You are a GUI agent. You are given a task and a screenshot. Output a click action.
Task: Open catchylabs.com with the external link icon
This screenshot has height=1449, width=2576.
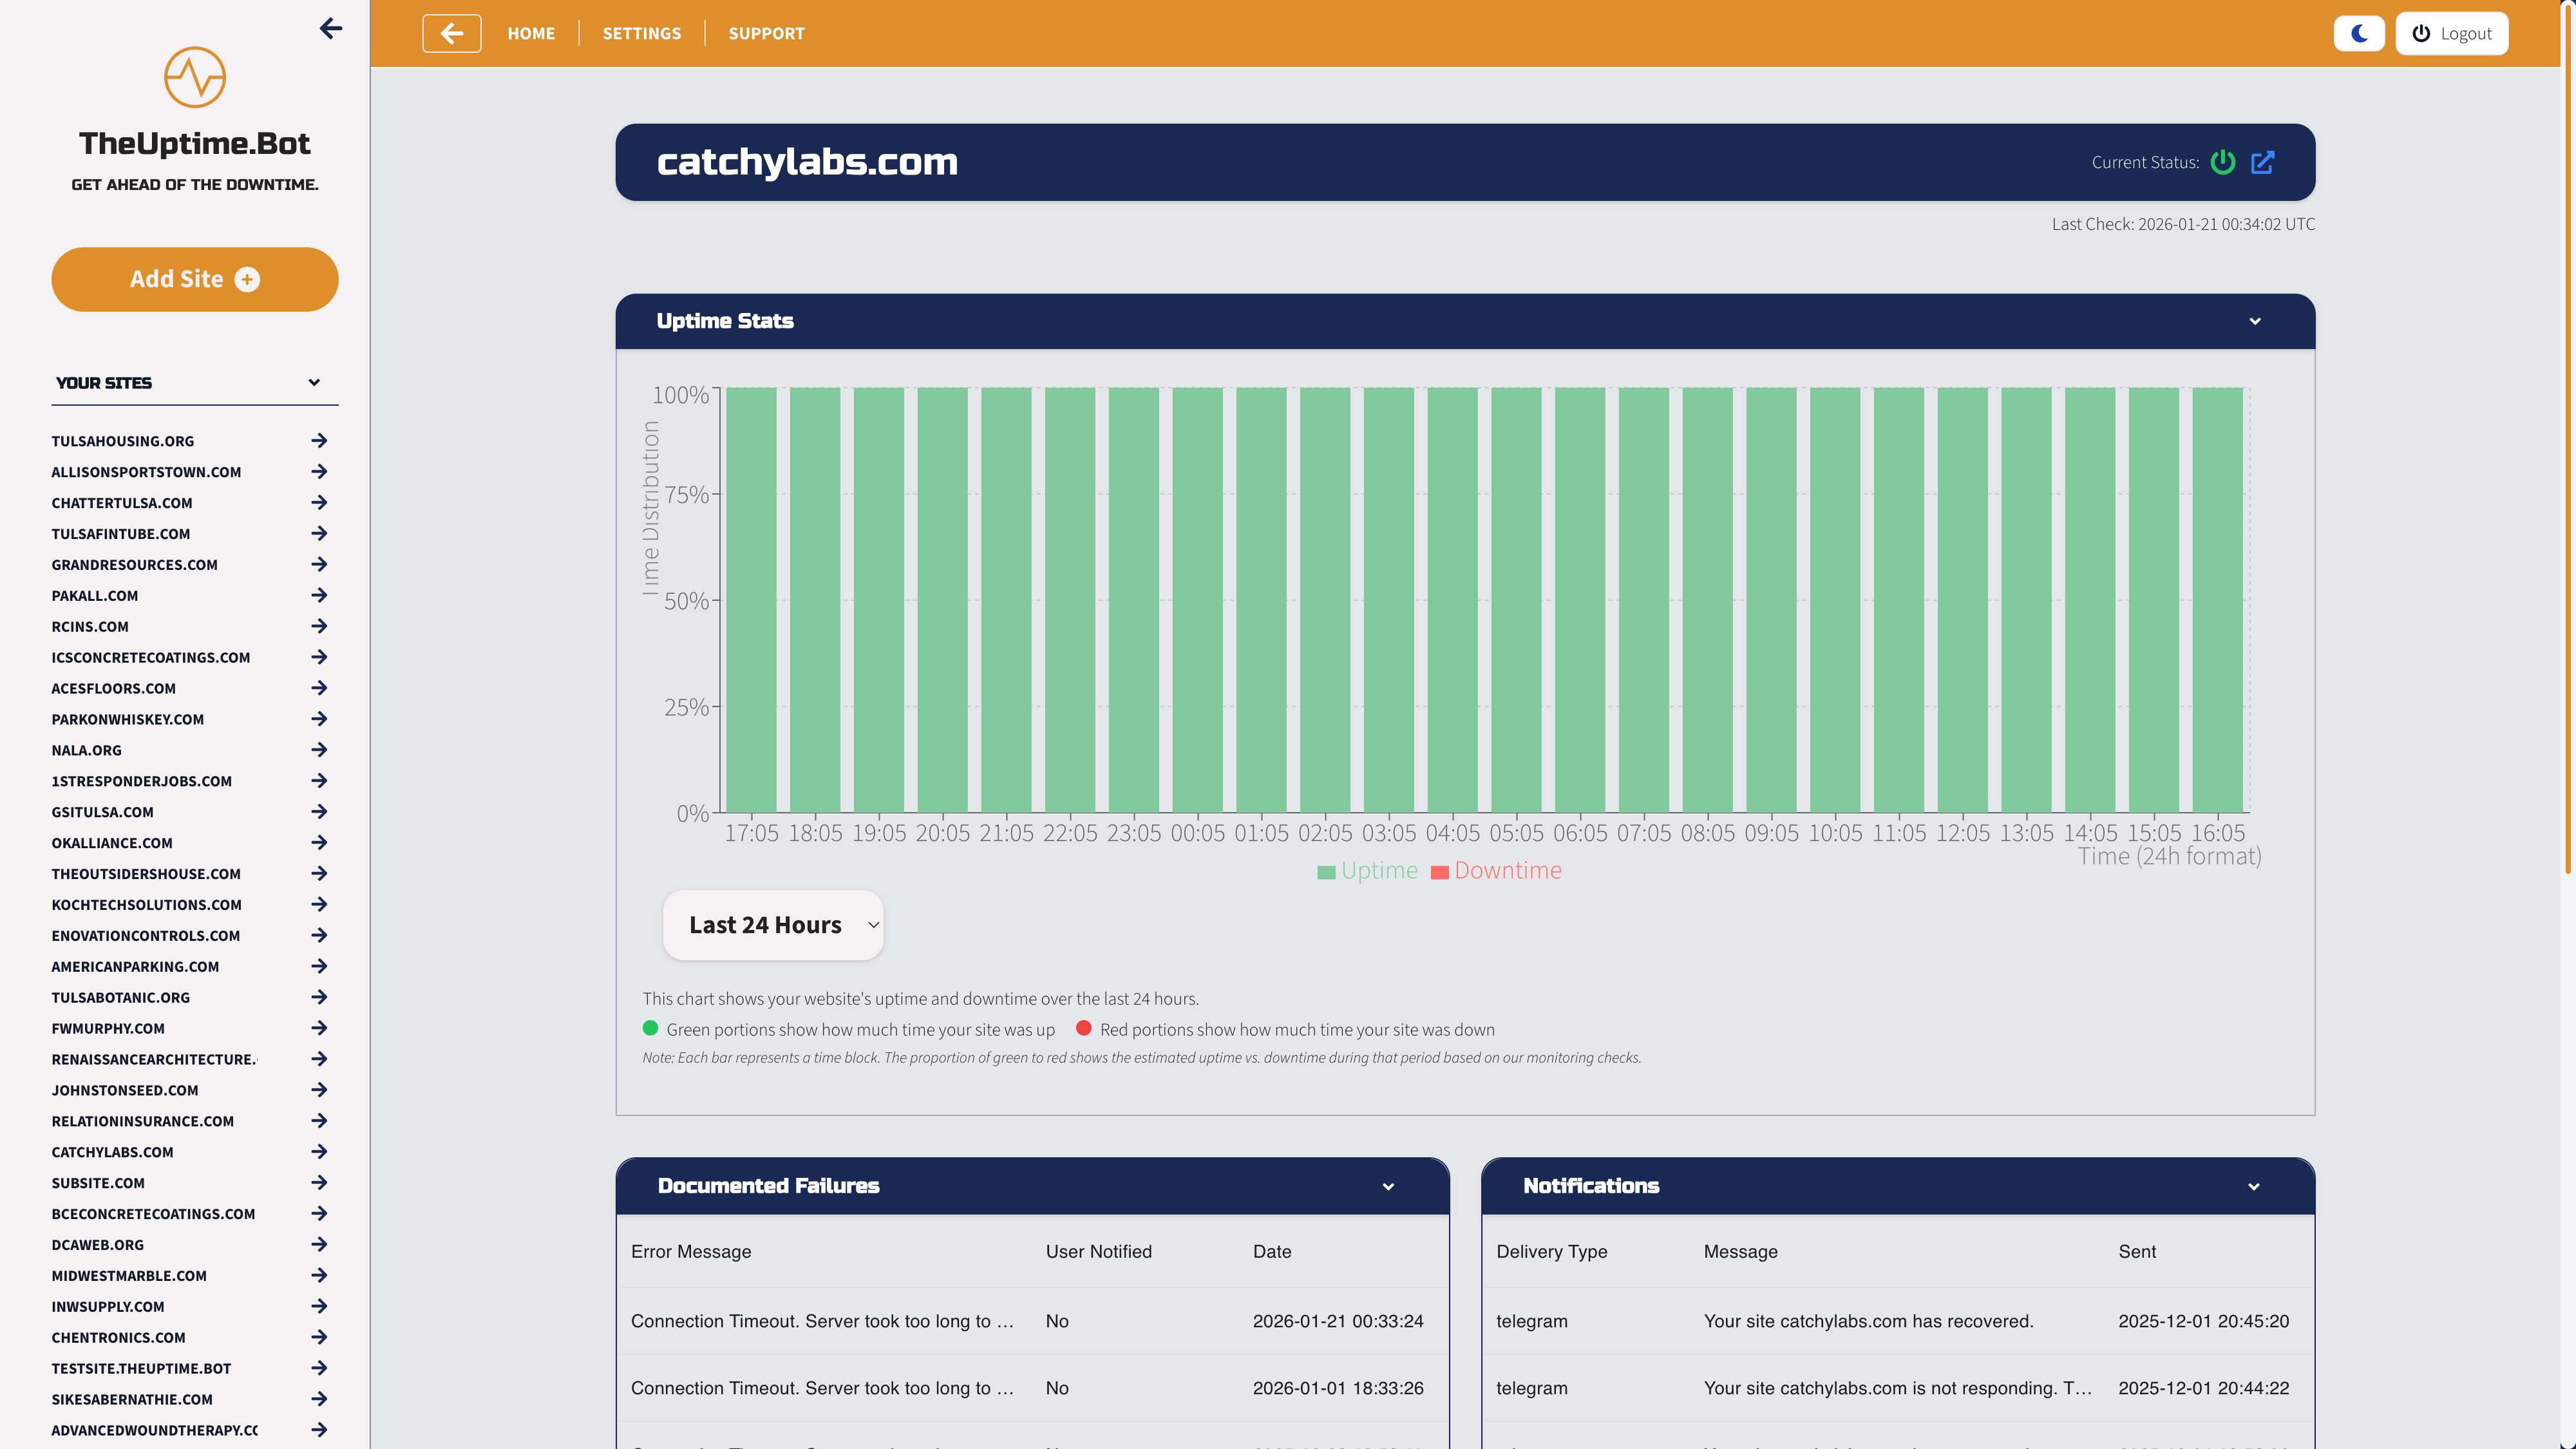coord(2263,162)
